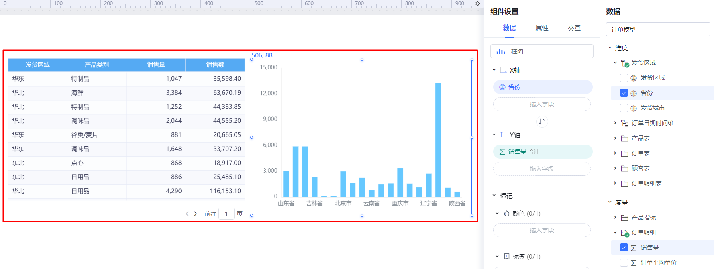Uncheck the 省份 field checkbox
This screenshot has width=714, height=269.
click(x=624, y=93)
